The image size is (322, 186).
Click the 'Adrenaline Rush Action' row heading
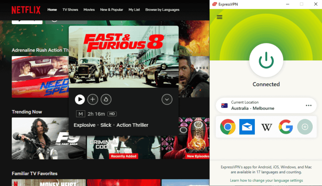tap(40, 50)
